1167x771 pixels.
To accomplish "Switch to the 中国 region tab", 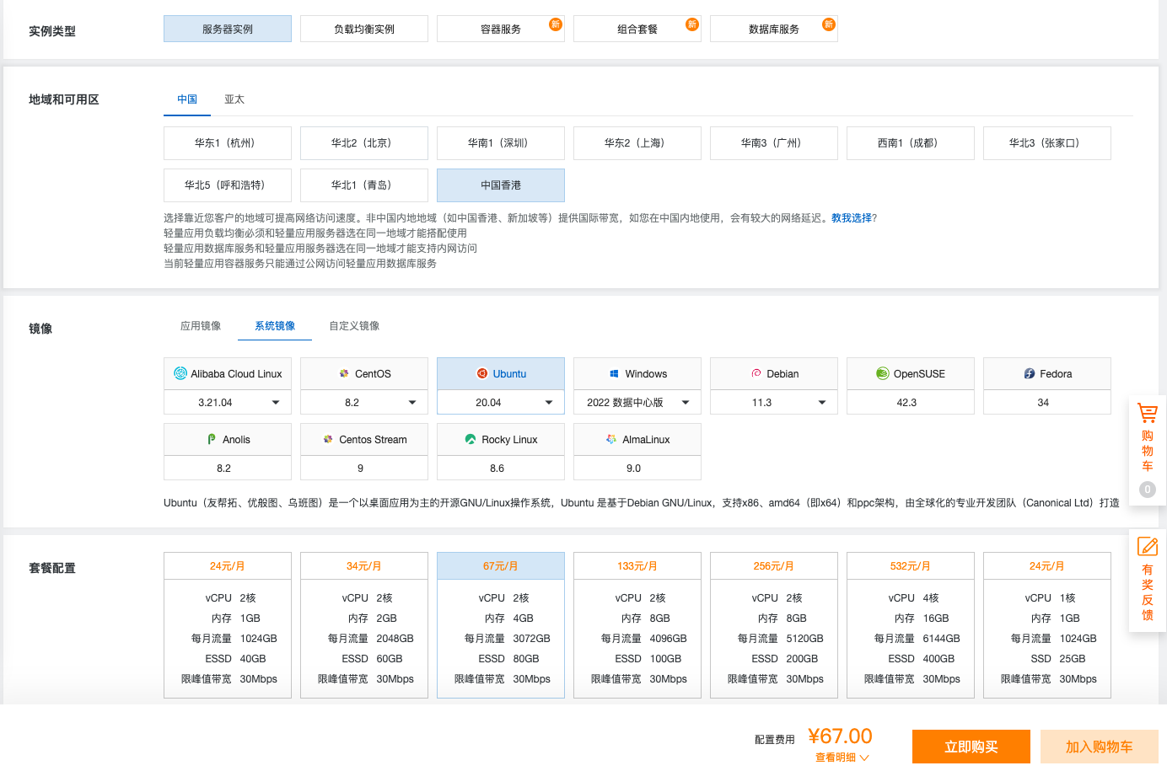I will (187, 99).
